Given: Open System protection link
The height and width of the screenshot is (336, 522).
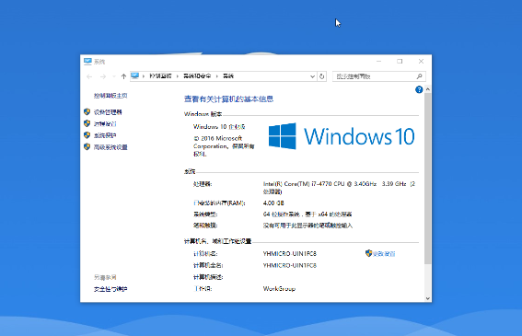Looking at the screenshot, I should click(105, 135).
